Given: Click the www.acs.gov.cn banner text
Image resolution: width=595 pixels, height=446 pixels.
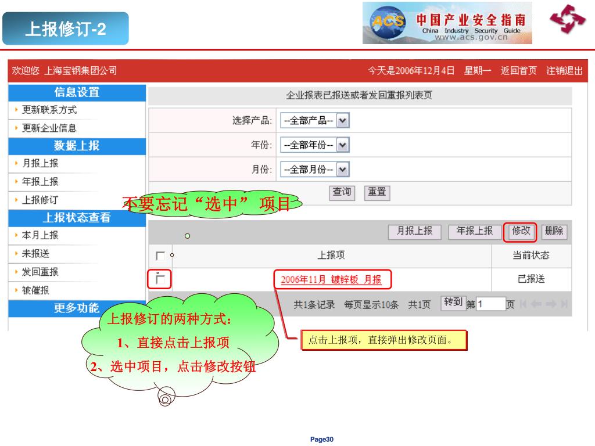Looking at the screenshot, I should click(471, 38).
